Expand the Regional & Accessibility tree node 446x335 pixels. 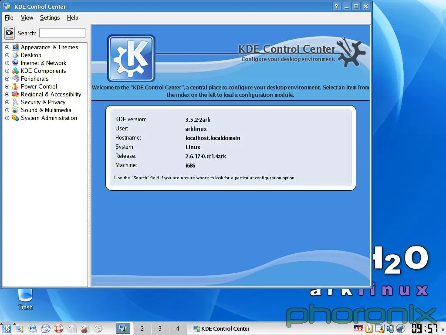(x=7, y=94)
